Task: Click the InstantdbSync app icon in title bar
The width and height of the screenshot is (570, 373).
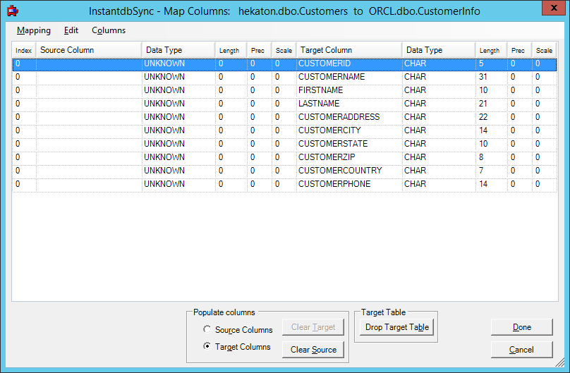Action: tap(12, 11)
